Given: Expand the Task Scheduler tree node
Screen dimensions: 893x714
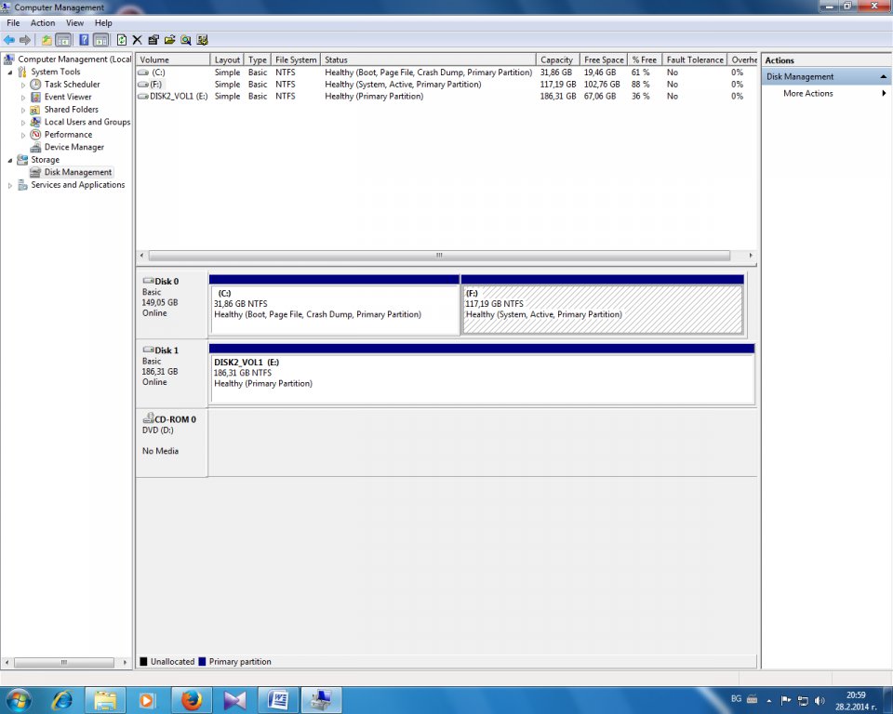Looking at the screenshot, I should pyautogui.click(x=23, y=85).
